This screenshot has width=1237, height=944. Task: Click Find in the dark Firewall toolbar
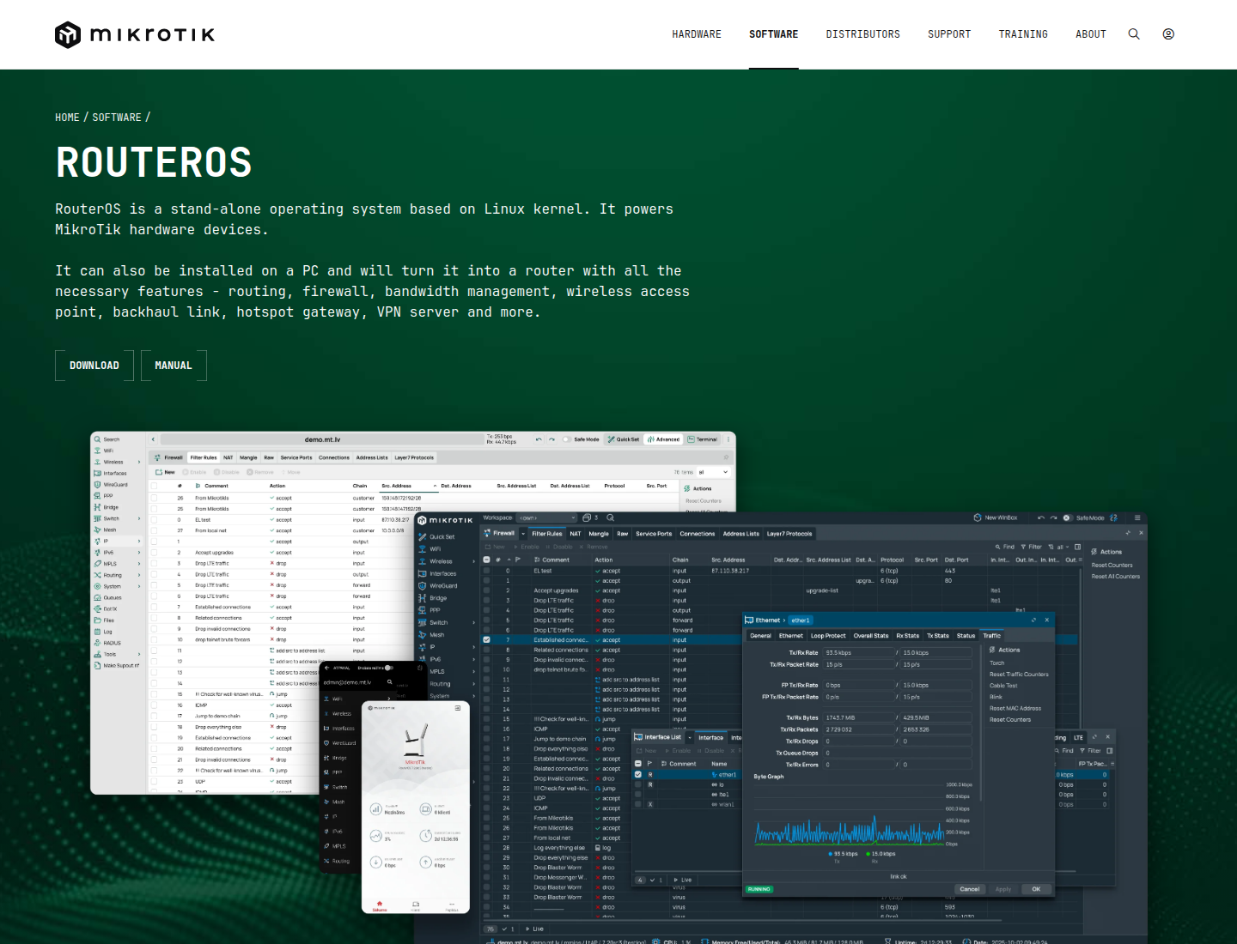(x=1005, y=547)
